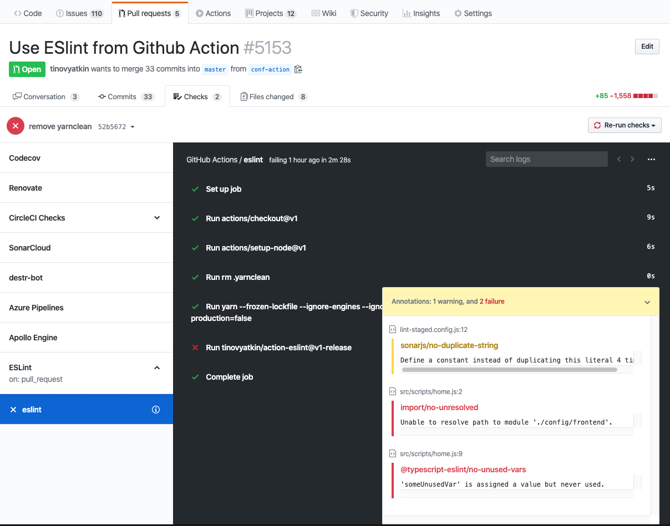
Task: Click the green Open status badge
Action: pos(27,69)
